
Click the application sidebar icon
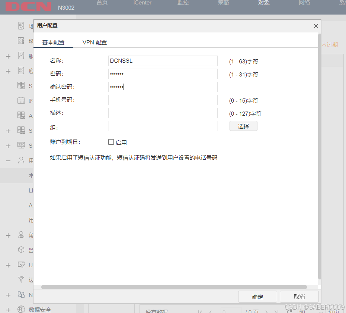pyautogui.click(x=21, y=71)
